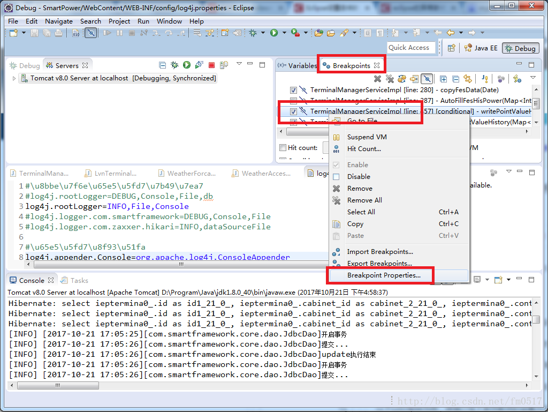
Task: Click the editor horizontal scrollbar thumb
Action: click(181, 265)
